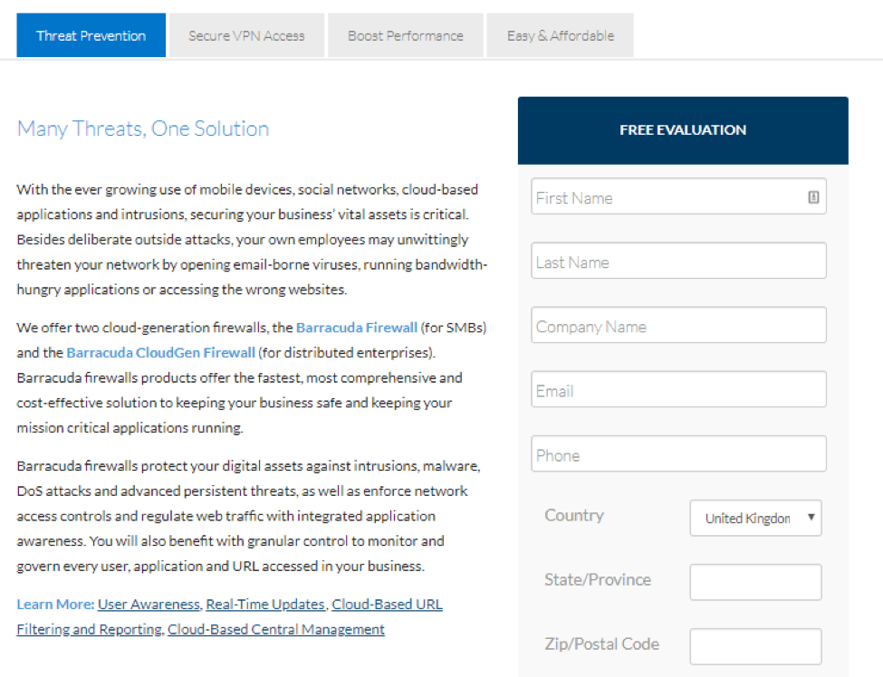Open the Barracuda Firewall link
The image size is (883, 677).
tap(357, 328)
